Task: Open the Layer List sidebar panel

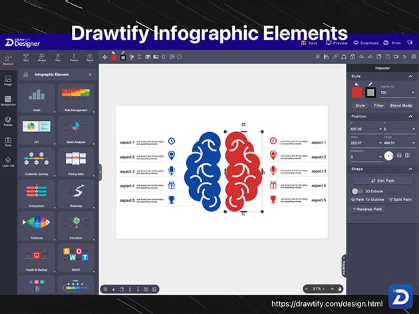Action: coord(8,162)
